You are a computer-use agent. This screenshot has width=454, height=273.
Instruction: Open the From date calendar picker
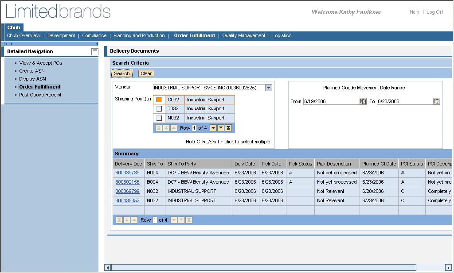pos(363,101)
